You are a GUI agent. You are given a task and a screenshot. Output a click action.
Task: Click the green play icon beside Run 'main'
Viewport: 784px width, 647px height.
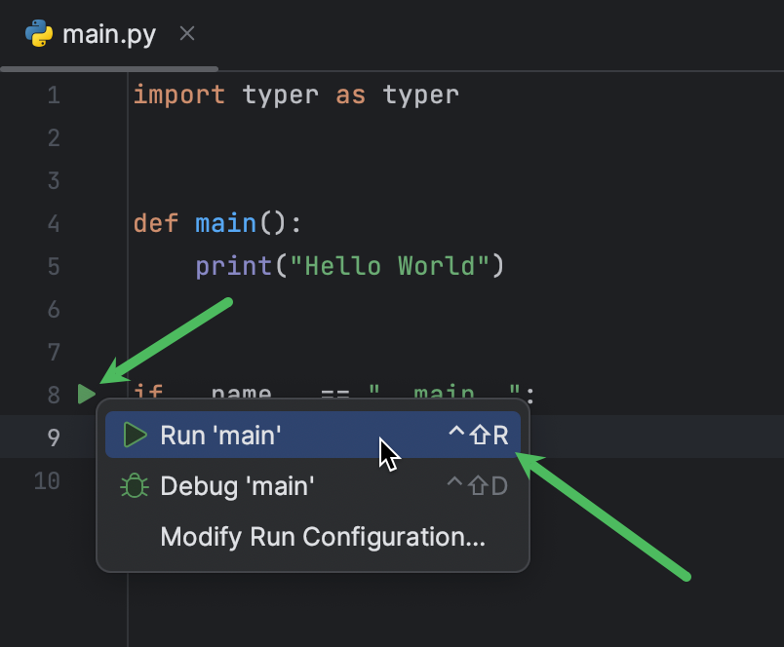(135, 435)
